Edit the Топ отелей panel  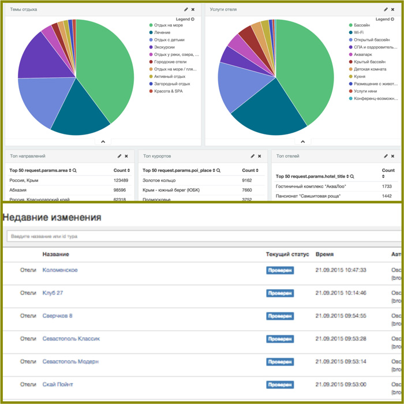tap(386, 156)
